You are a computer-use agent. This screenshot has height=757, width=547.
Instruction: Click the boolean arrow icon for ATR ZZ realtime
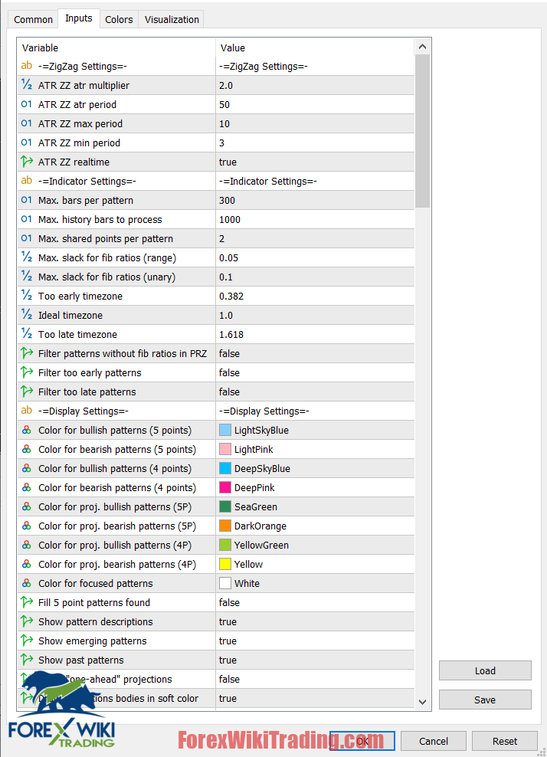tap(27, 161)
